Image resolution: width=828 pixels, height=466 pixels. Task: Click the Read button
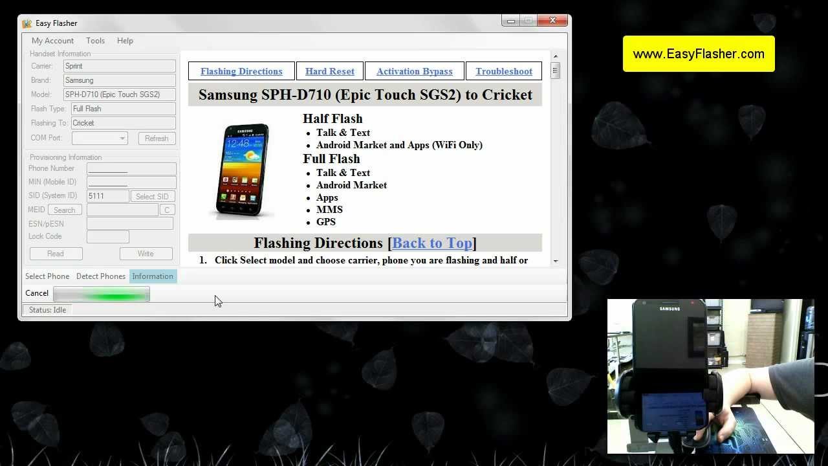point(56,254)
